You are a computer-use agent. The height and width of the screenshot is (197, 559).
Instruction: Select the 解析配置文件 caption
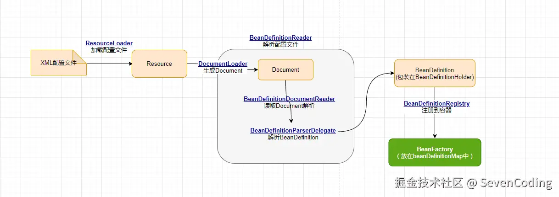(280, 44)
